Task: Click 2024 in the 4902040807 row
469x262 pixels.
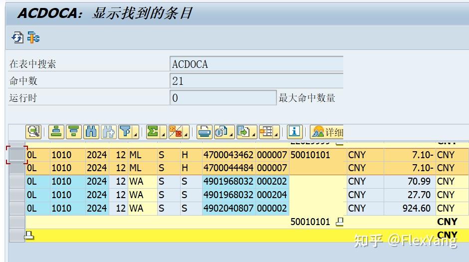Action: pos(97,209)
